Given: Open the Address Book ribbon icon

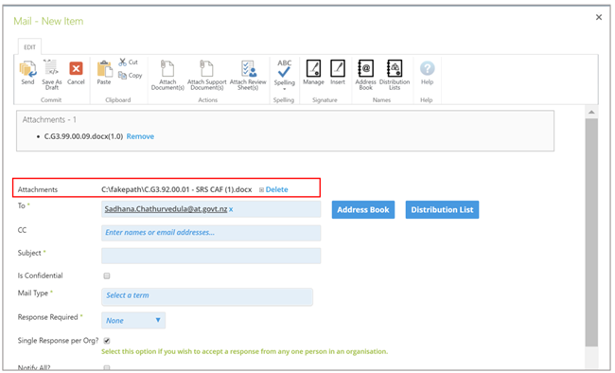Looking at the screenshot, I should click(365, 75).
